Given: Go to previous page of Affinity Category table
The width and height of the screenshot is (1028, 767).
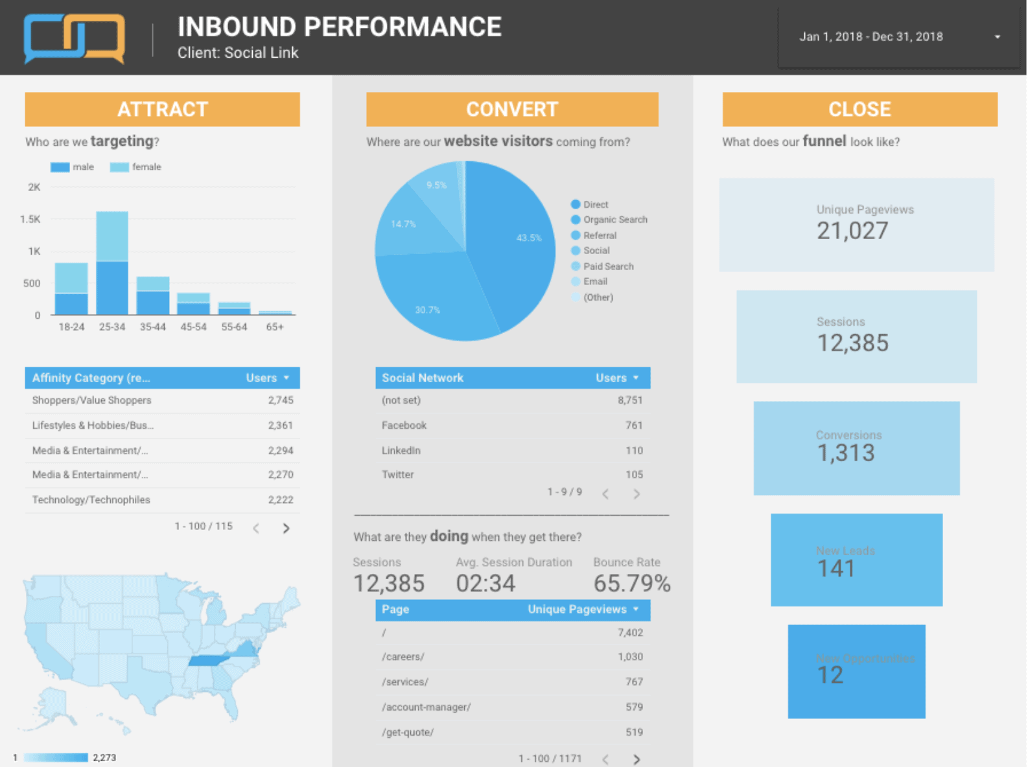Looking at the screenshot, I should pyautogui.click(x=256, y=528).
